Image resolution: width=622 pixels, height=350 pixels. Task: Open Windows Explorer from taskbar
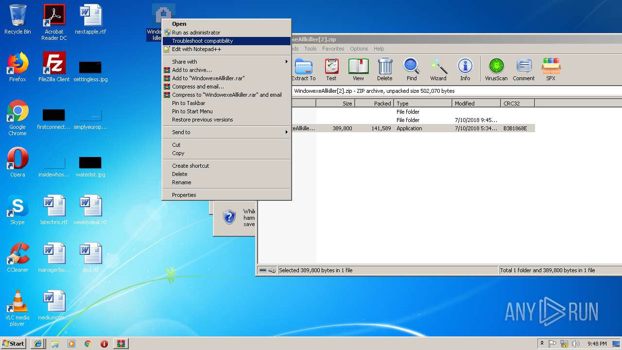tap(55, 344)
